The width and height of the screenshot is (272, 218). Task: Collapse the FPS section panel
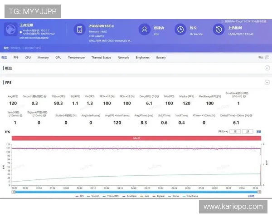[x=267, y=83]
